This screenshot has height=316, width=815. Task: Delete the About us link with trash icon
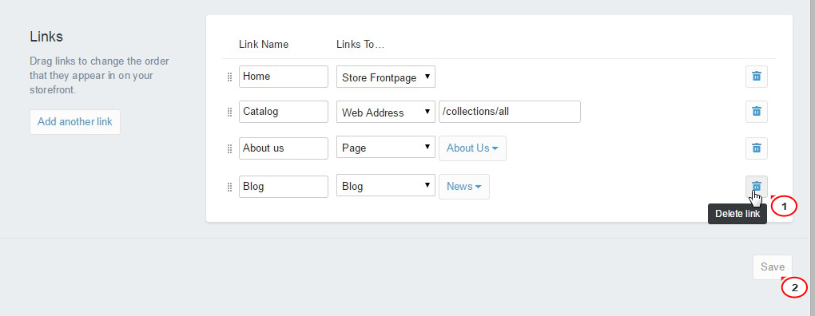pos(756,148)
